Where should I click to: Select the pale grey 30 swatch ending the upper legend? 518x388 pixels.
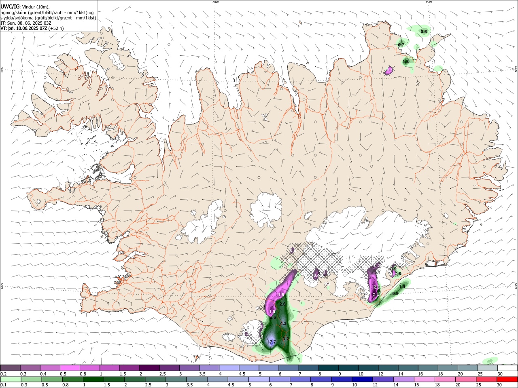pyautogui.click(x=507, y=368)
